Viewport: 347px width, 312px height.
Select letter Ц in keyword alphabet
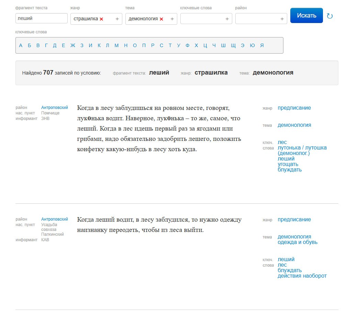[205, 46]
